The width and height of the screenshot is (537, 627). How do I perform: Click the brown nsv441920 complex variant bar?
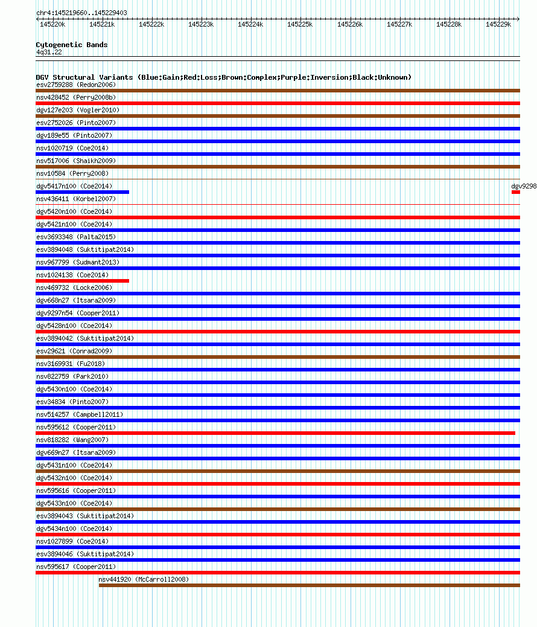coord(310,585)
